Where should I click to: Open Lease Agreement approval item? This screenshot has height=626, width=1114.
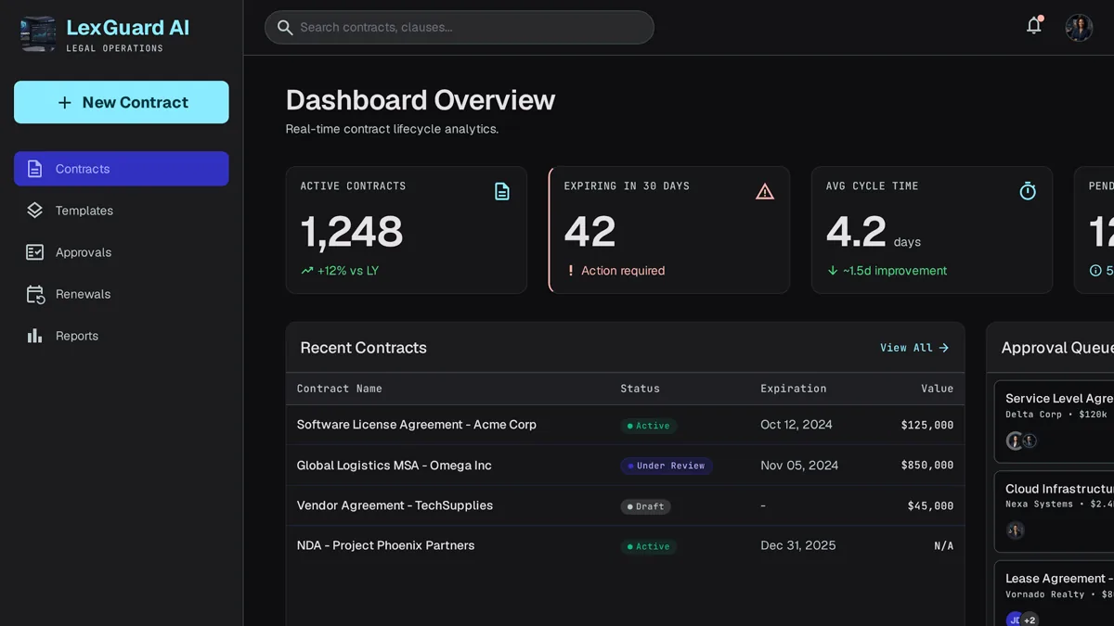pos(1055,594)
